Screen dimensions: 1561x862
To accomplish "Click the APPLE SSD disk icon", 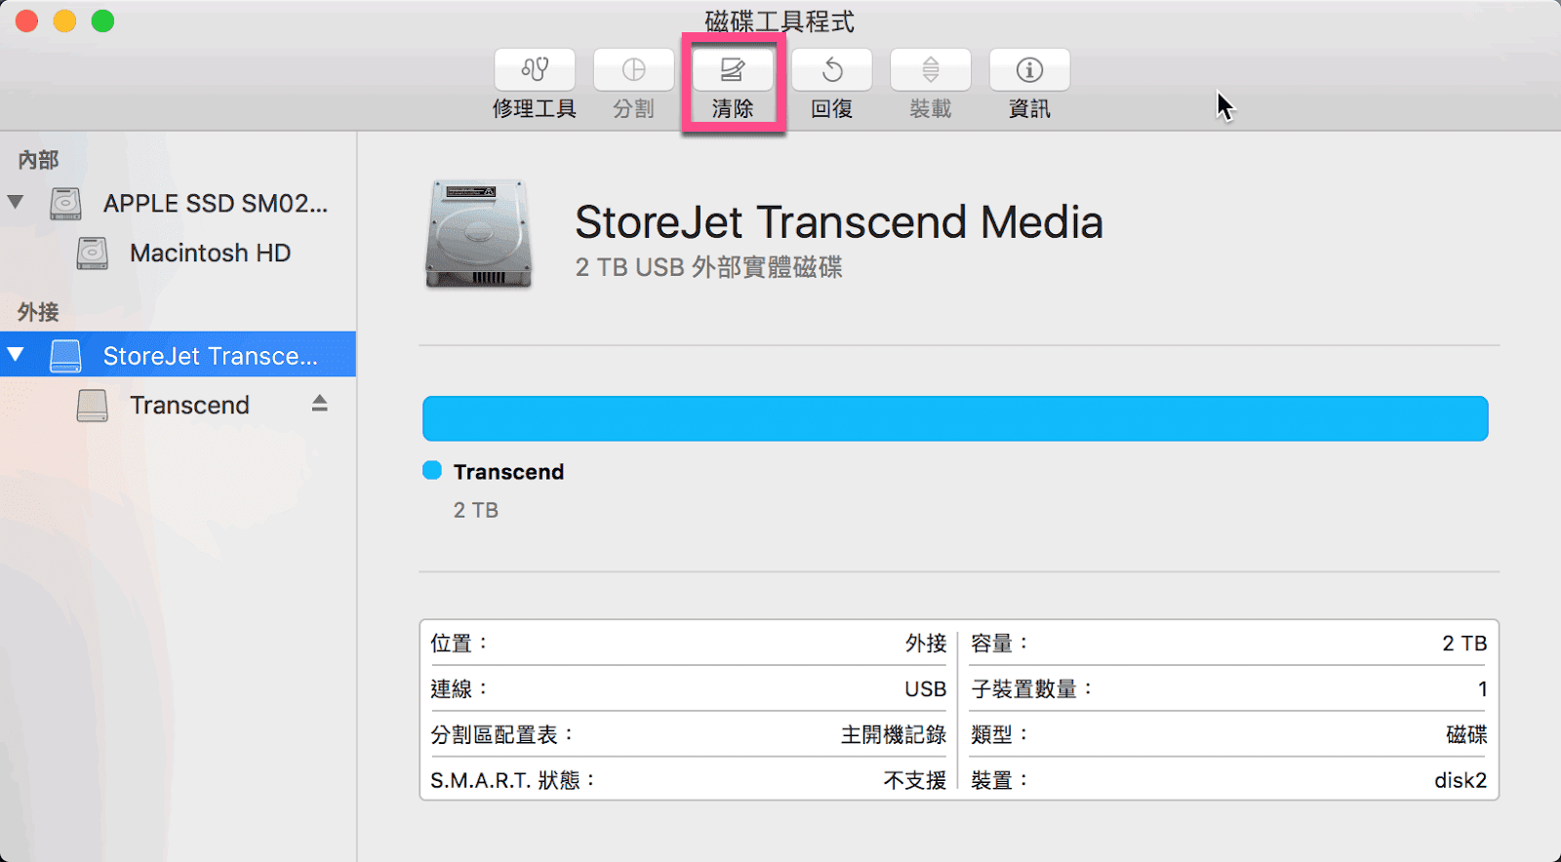I will 65,204.
